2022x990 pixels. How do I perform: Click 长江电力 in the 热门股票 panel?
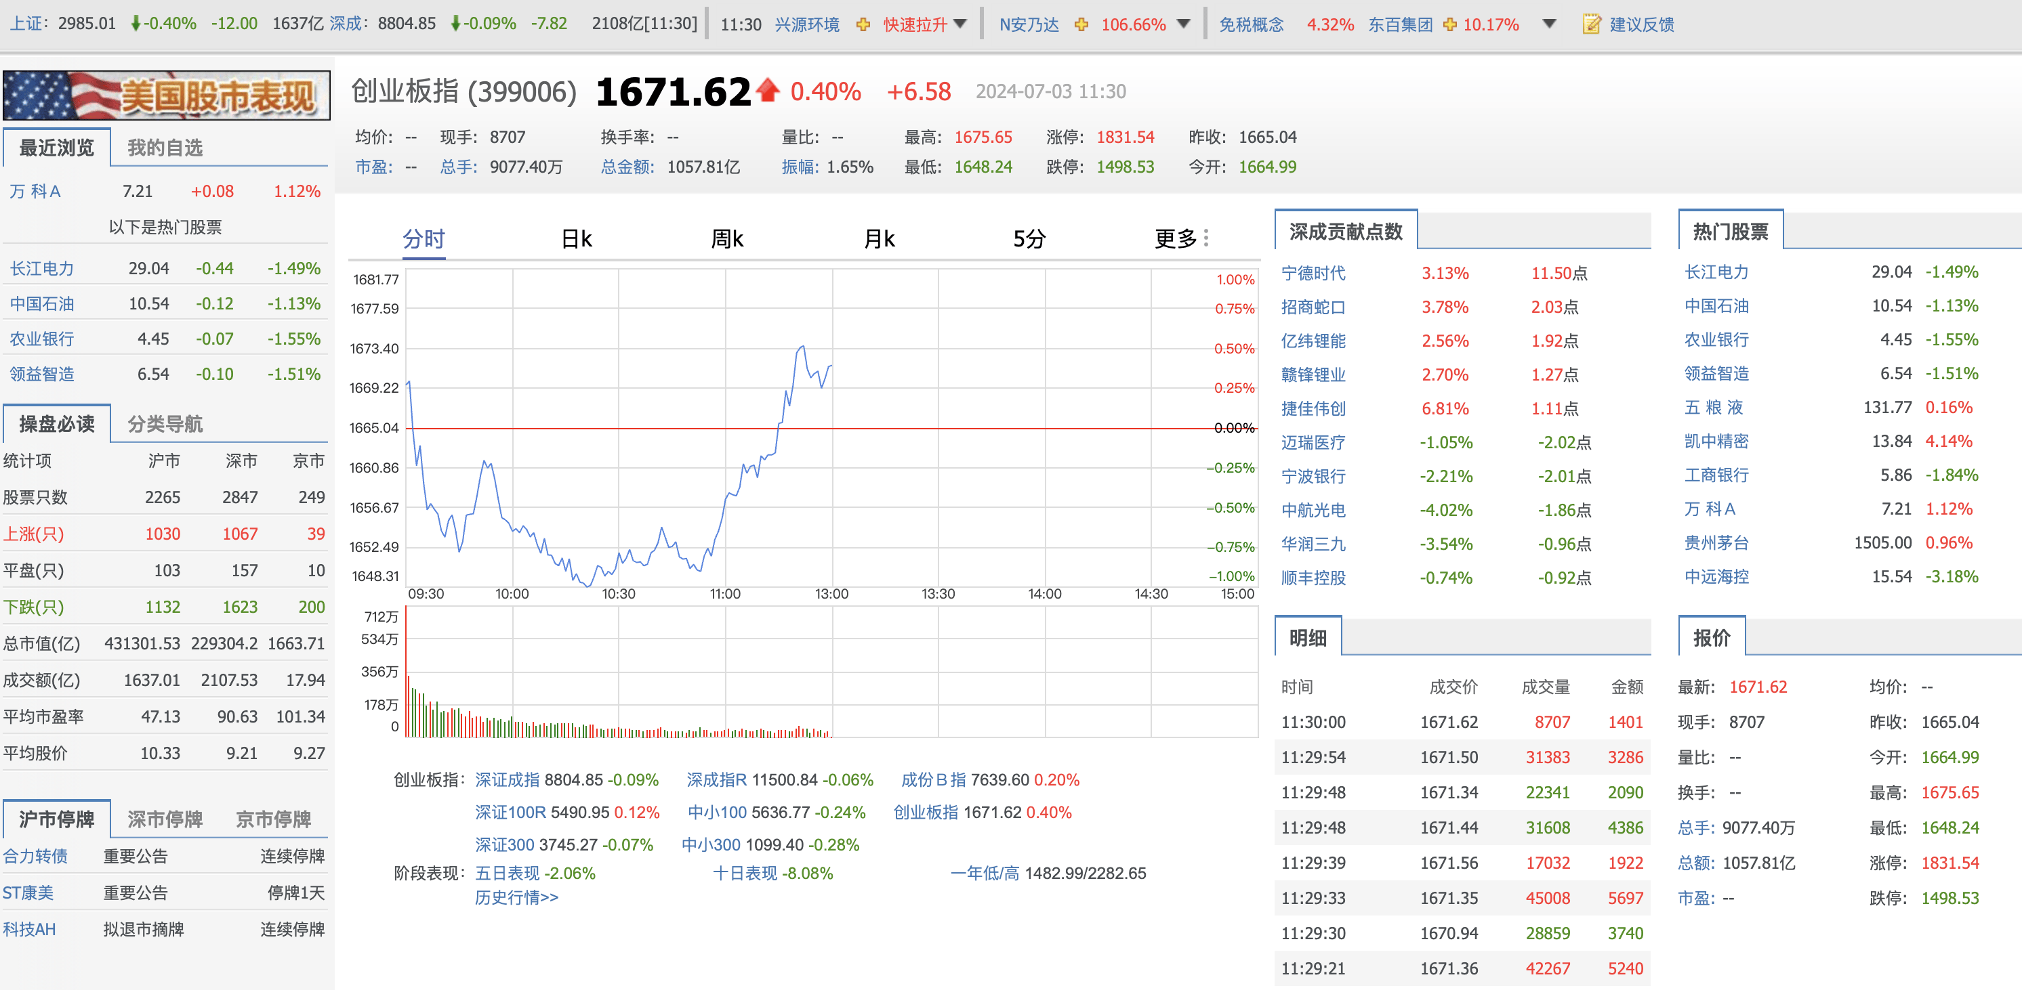tap(1715, 273)
